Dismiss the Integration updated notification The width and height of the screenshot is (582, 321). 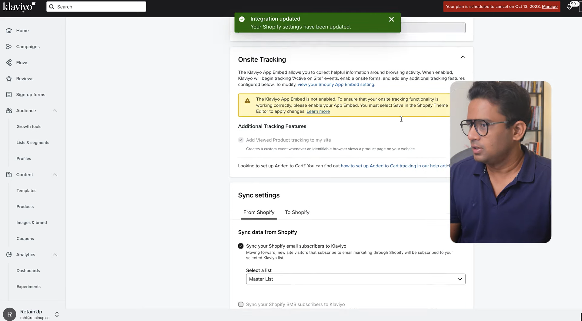click(391, 19)
